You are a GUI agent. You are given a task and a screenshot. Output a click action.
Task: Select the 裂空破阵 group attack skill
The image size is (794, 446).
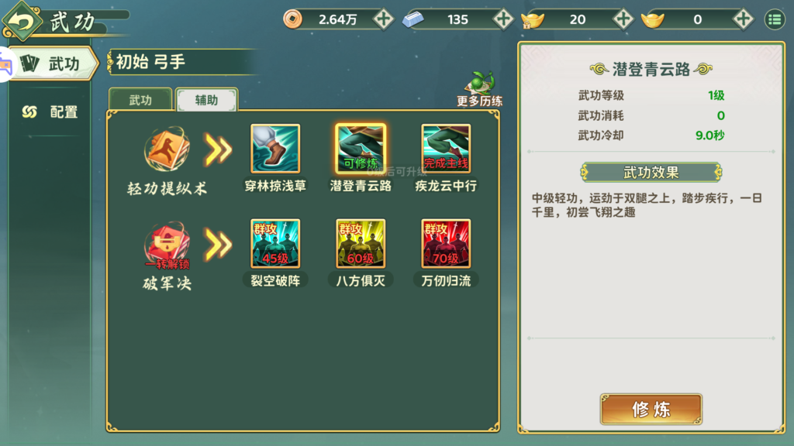[x=275, y=244]
